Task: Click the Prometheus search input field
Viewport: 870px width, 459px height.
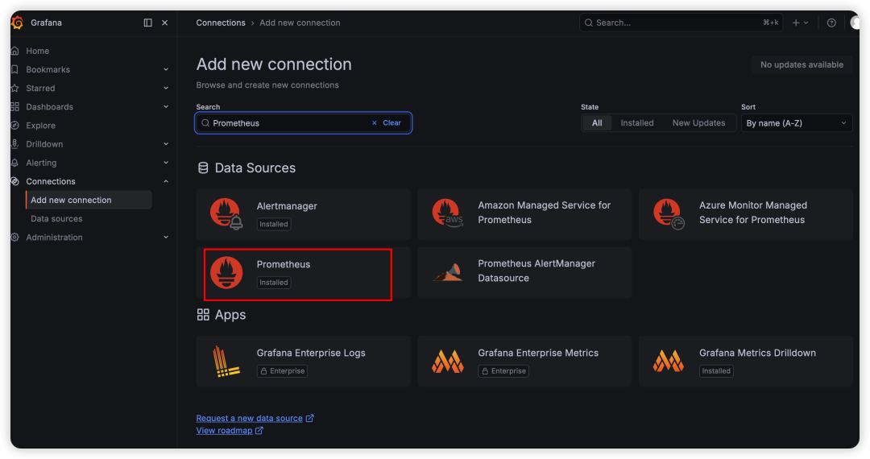Action: click(x=303, y=123)
